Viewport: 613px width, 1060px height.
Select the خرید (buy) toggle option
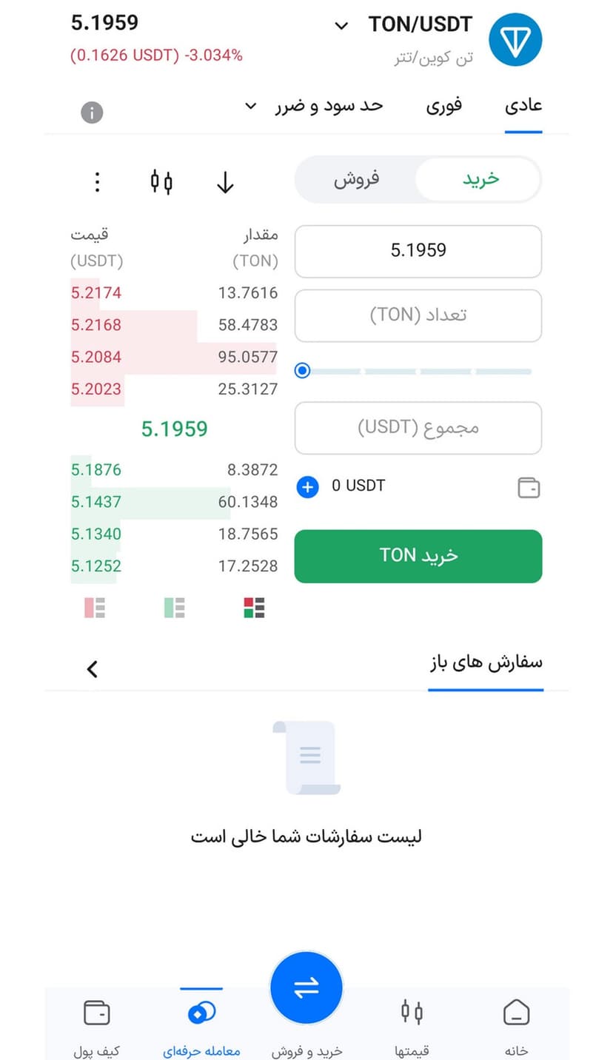pos(480,179)
